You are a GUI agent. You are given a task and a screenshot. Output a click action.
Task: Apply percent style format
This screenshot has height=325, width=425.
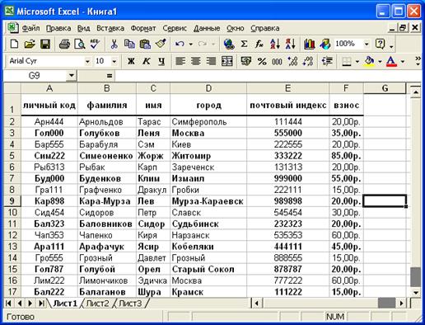(x=262, y=61)
